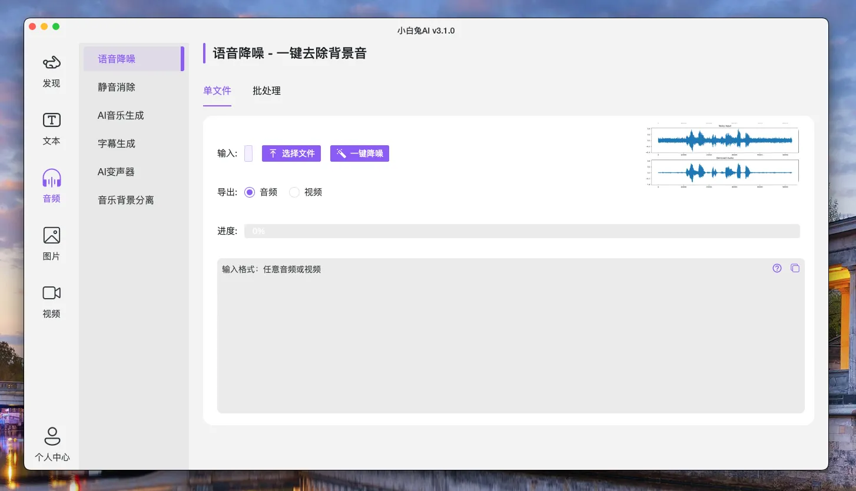Select the 音频 export radio button
Image resolution: width=856 pixels, height=491 pixels.
[x=250, y=192]
